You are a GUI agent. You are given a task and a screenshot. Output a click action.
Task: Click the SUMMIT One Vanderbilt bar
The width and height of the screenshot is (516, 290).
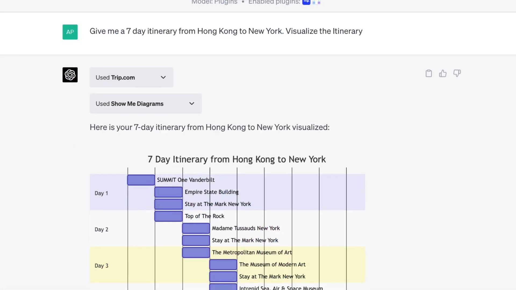point(141,180)
